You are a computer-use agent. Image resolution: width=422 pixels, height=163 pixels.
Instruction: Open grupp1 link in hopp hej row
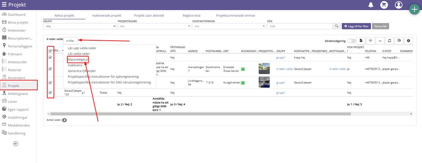(x=281, y=57)
